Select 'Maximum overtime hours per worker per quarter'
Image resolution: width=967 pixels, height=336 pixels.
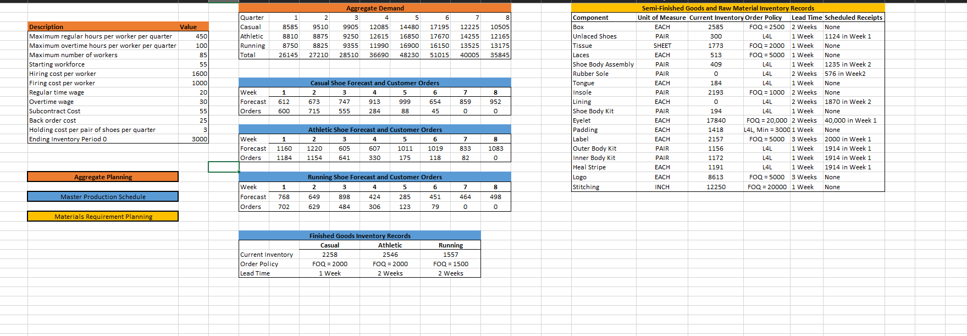click(x=103, y=46)
